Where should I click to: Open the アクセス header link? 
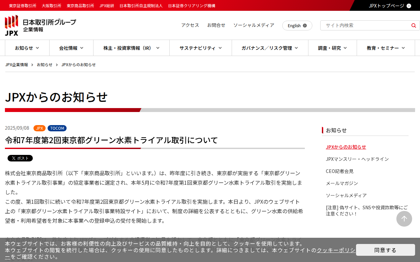190,25
